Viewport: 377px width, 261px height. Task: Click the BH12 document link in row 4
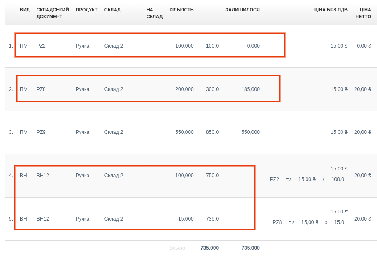43,176
